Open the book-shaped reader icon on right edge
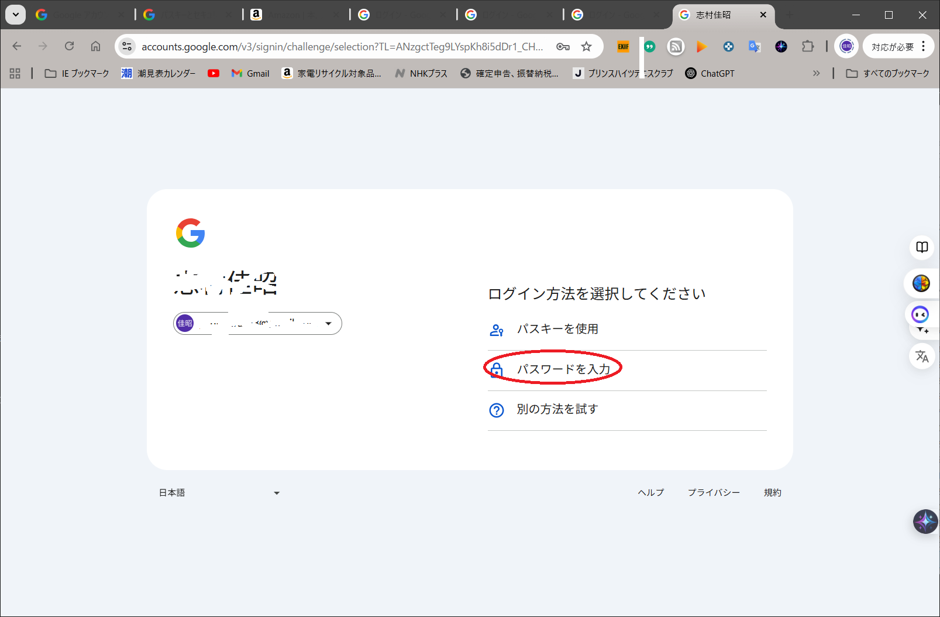This screenshot has height=617, width=940. 922,247
